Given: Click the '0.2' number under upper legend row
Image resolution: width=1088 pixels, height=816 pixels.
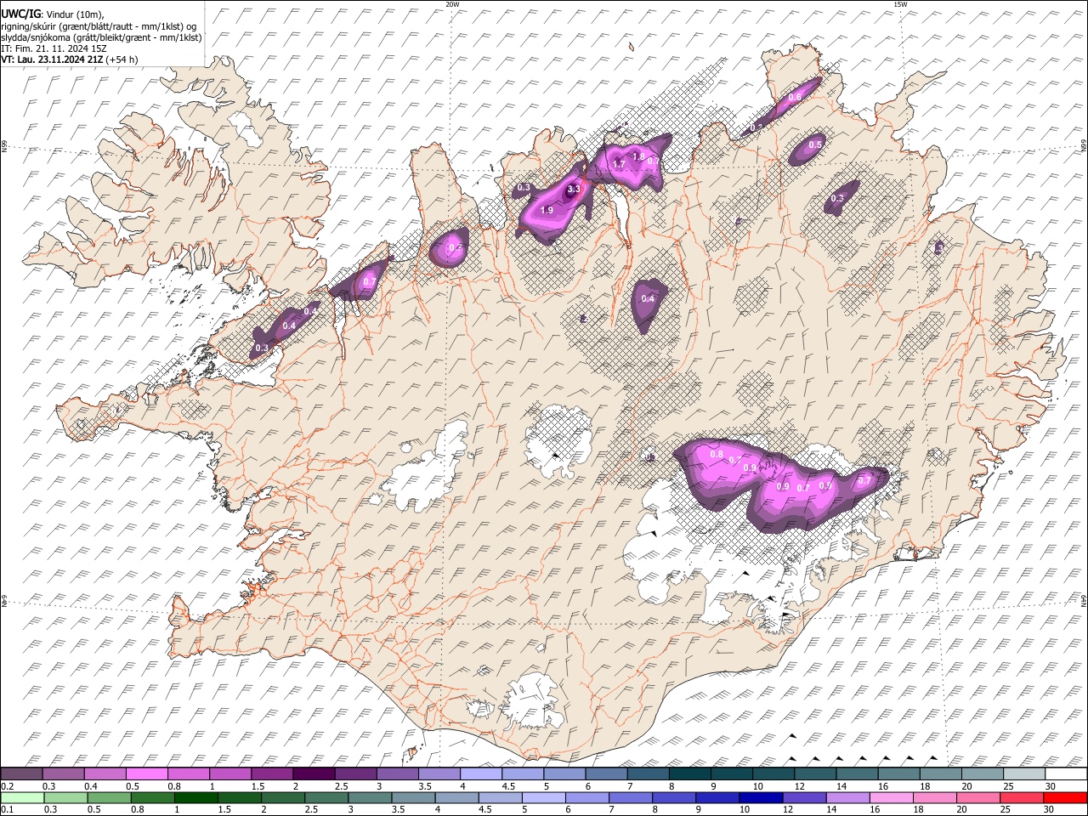Looking at the screenshot, I should coord(7,786).
